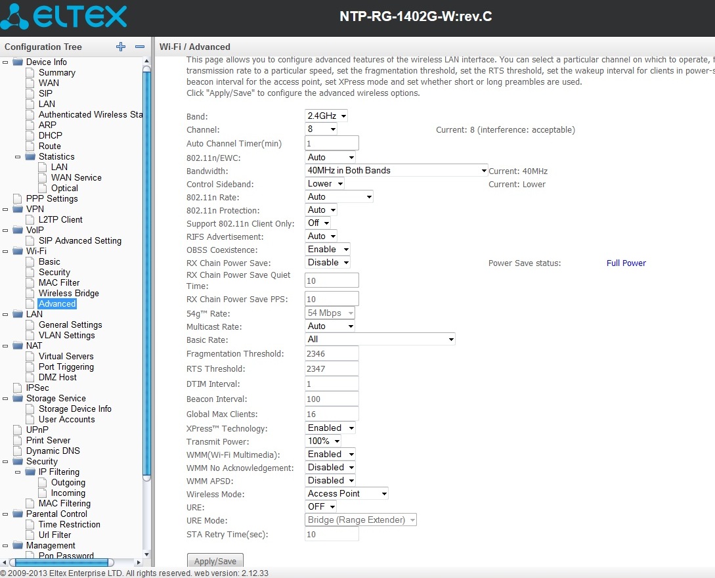Collapse all nodes with minus icon
Image resolution: width=715 pixels, height=578 pixels.
coord(140,47)
